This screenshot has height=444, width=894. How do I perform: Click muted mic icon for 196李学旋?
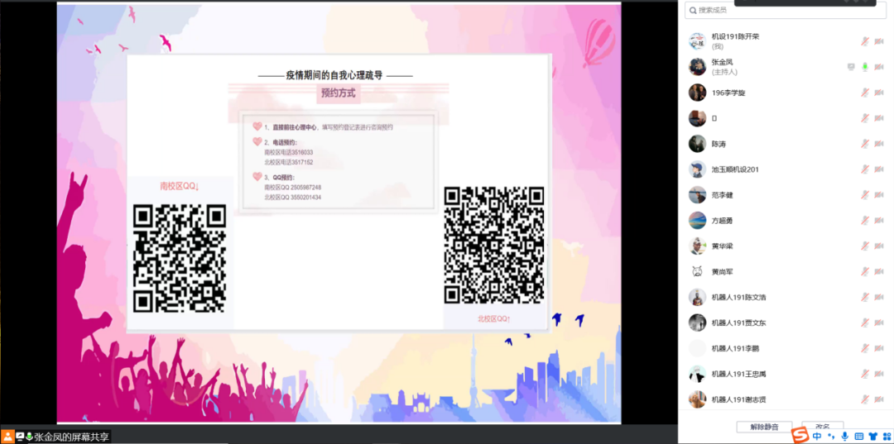[865, 93]
